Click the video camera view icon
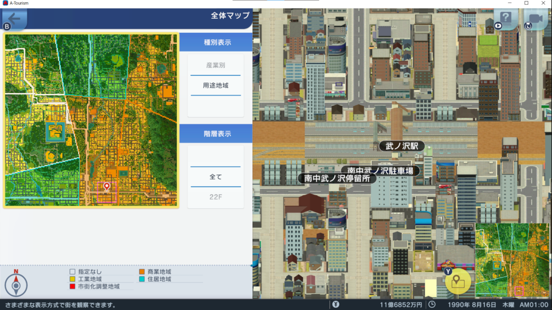 (x=535, y=19)
